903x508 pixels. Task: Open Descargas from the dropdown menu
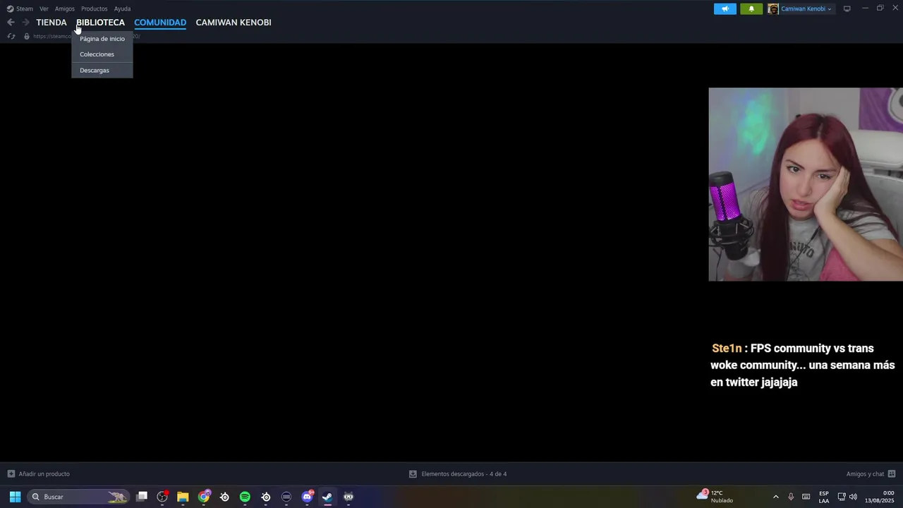click(102, 70)
